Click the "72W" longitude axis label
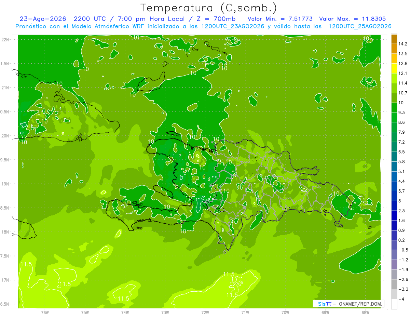 tap(205, 313)
